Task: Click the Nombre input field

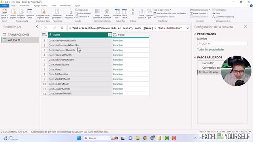Action: click(x=222, y=44)
